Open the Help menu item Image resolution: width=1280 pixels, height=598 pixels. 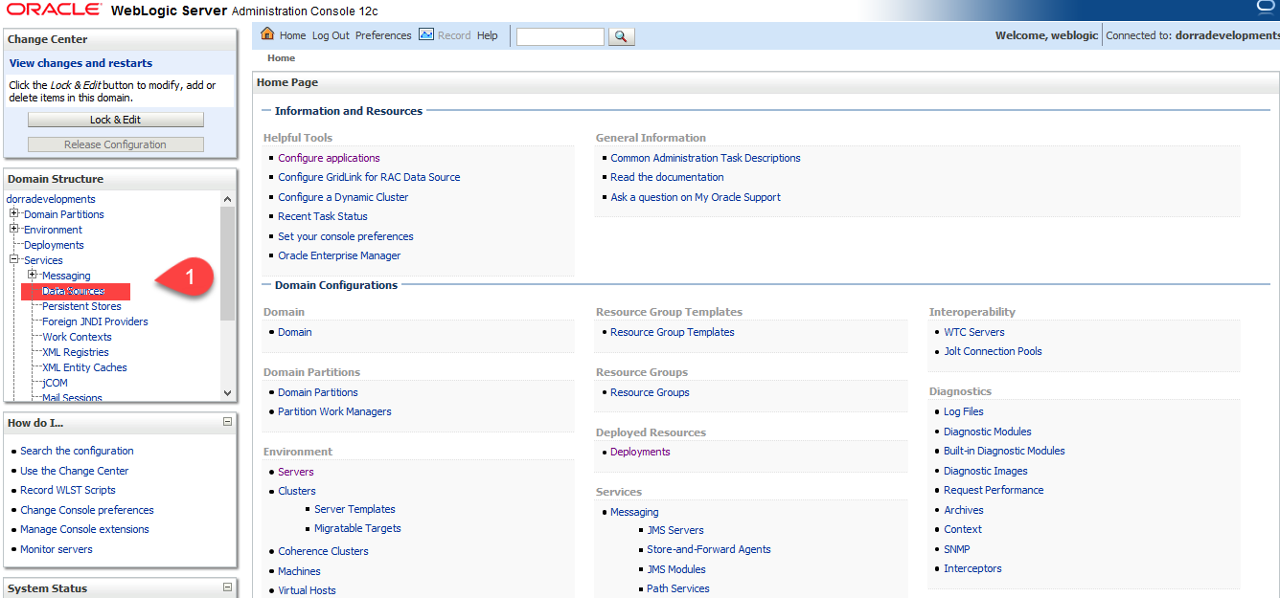point(488,35)
